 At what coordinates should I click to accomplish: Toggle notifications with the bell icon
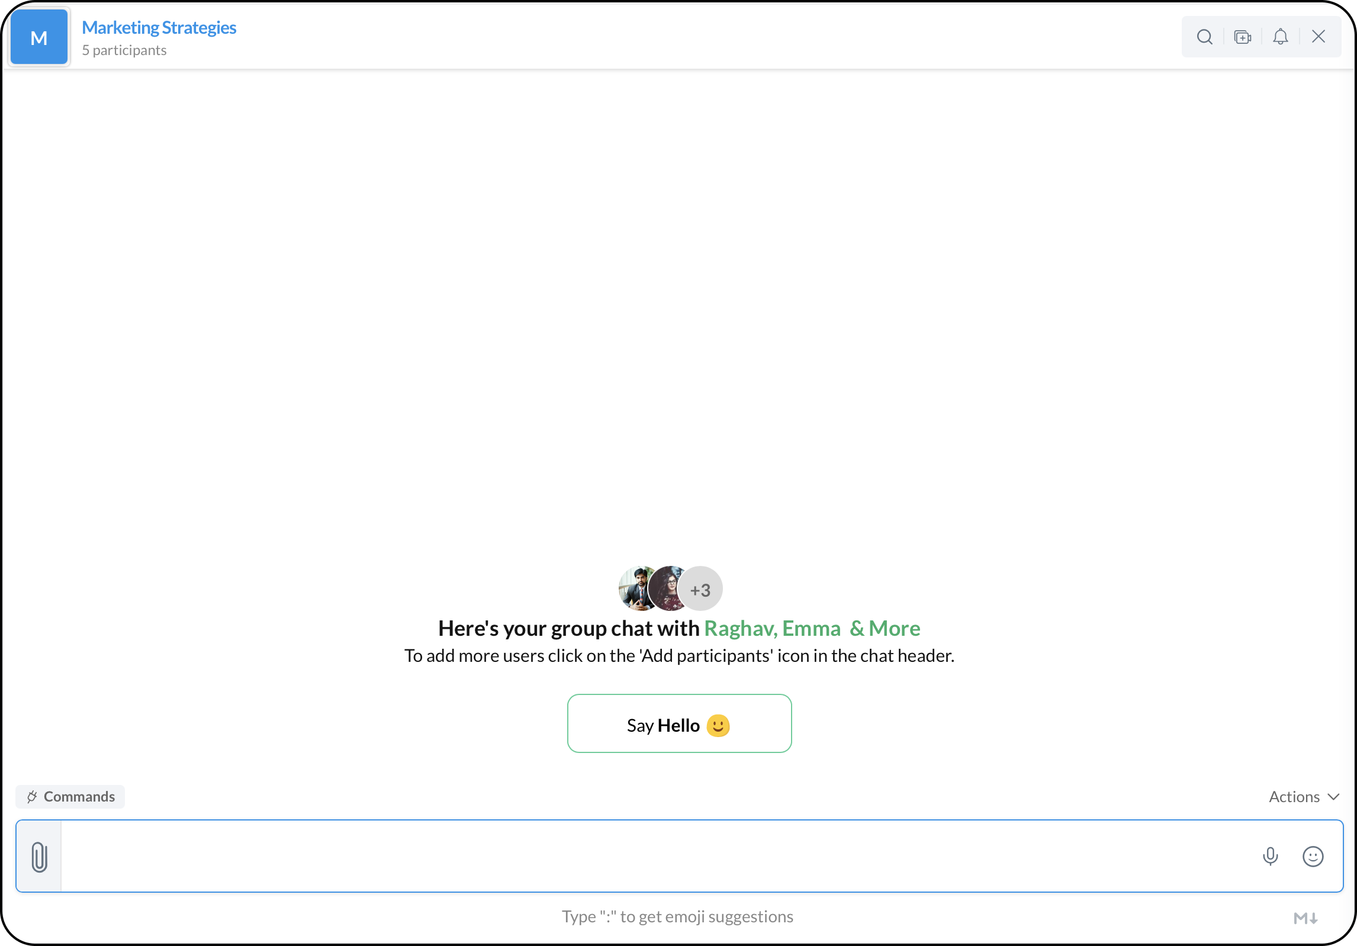[x=1280, y=37]
